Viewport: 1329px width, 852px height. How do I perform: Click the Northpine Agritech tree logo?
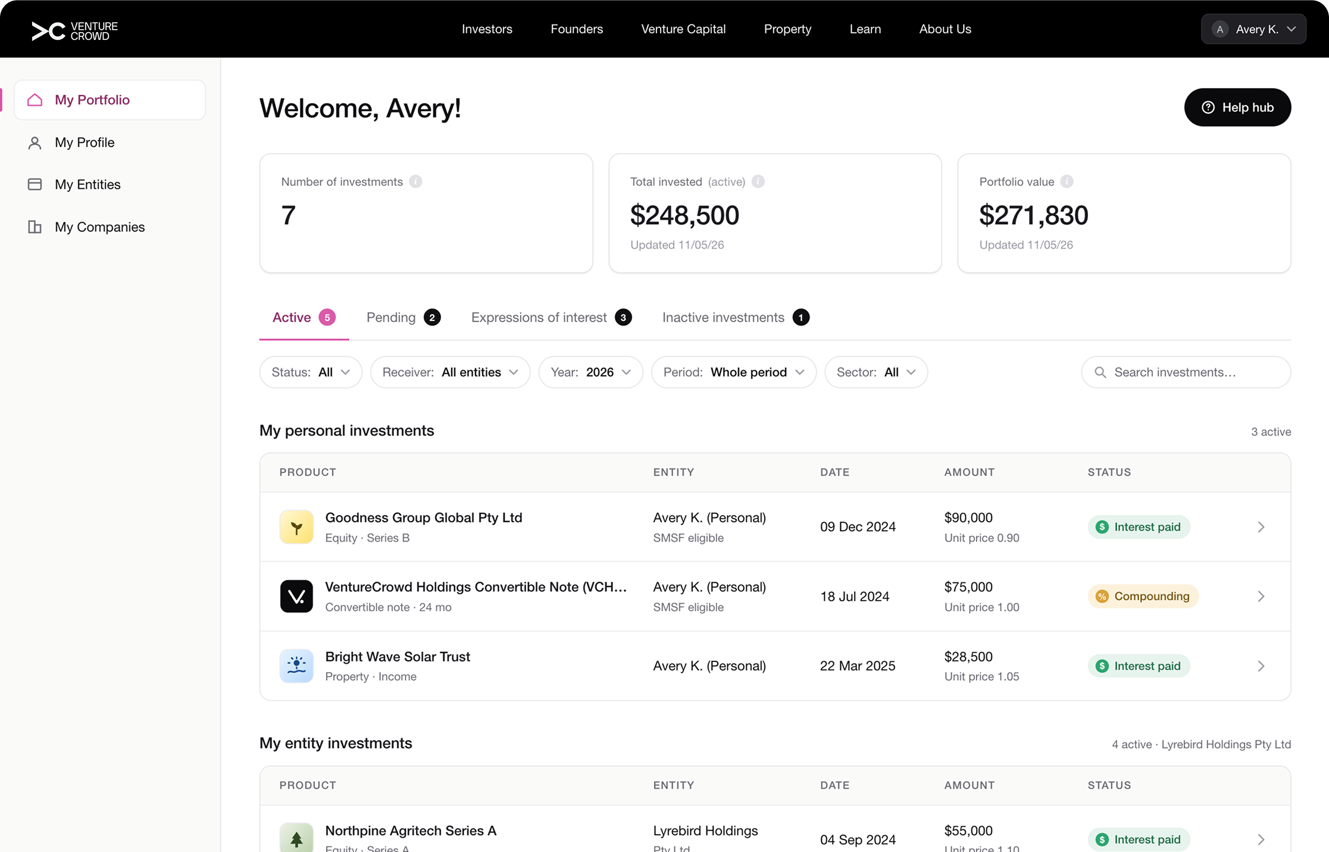pos(296,837)
